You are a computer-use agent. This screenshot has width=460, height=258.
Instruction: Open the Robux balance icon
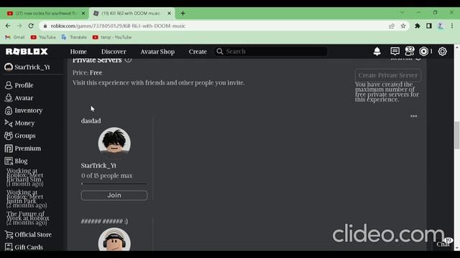tap(423, 52)
